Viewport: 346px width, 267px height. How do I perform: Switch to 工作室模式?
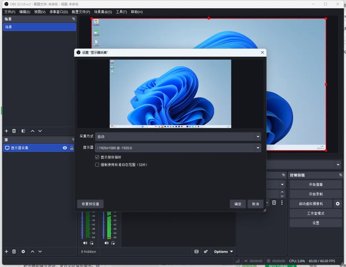click(x=316, y=213)
